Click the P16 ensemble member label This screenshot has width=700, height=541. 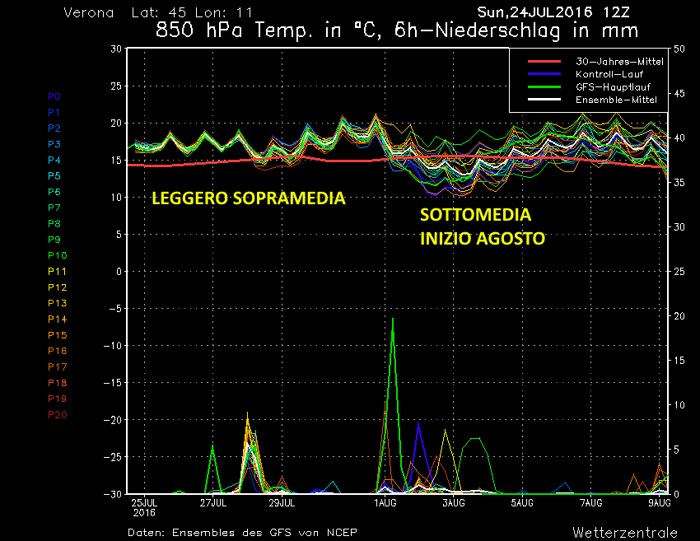57,351
